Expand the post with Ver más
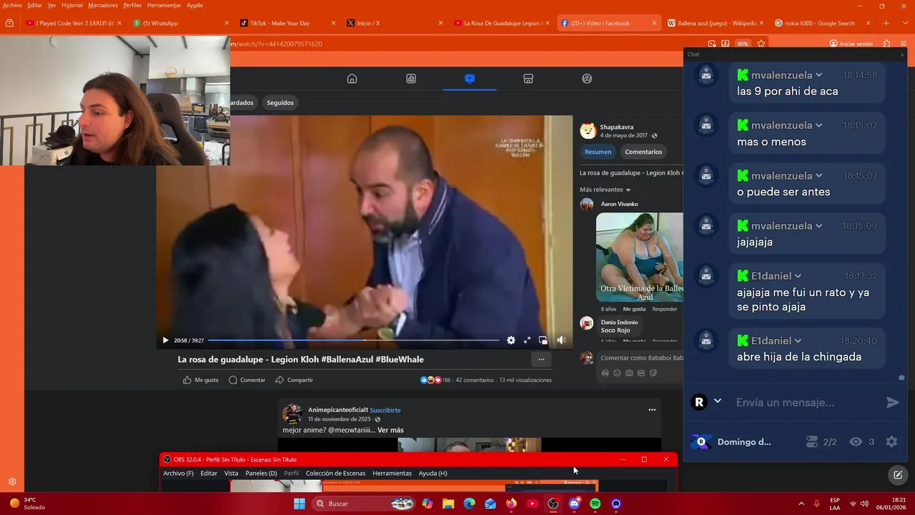This screenshot has width=915, height=515. point(390,430)
